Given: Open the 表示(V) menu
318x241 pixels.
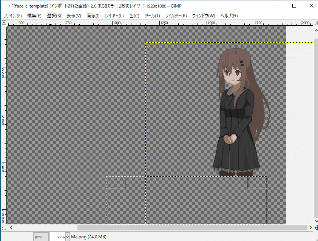Looking at the screenshot, I should pyautogui.click(x=74, y=15).
